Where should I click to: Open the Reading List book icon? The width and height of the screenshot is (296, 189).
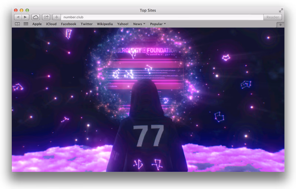(17, 24)
